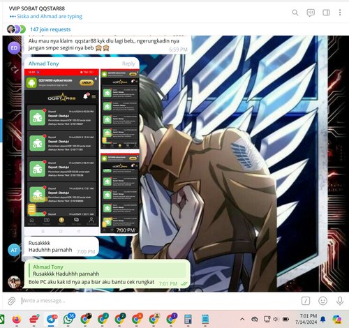
Task: Open the Chrome taskbar icon with orange A badge
Action: [137, 319]
